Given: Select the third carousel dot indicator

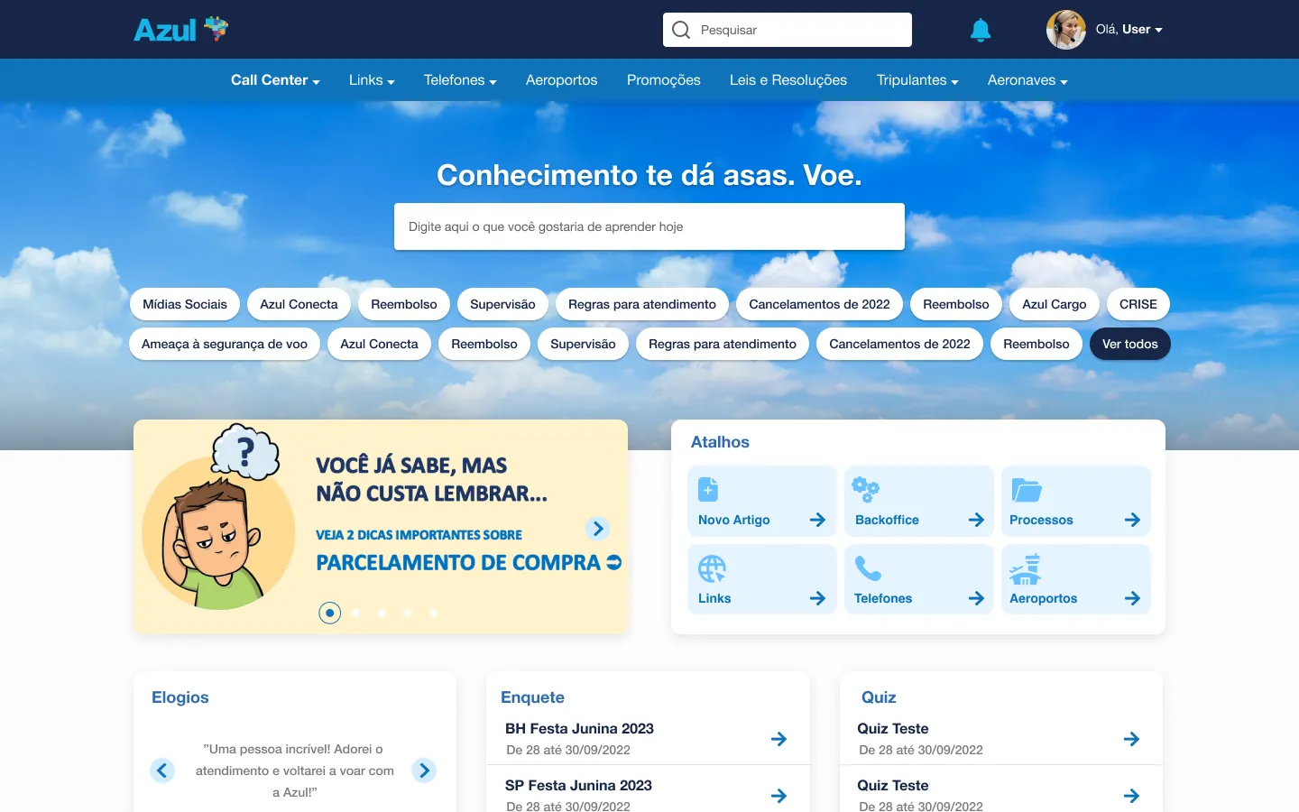Looking at the screenshot, I should (x=382, y=614).
